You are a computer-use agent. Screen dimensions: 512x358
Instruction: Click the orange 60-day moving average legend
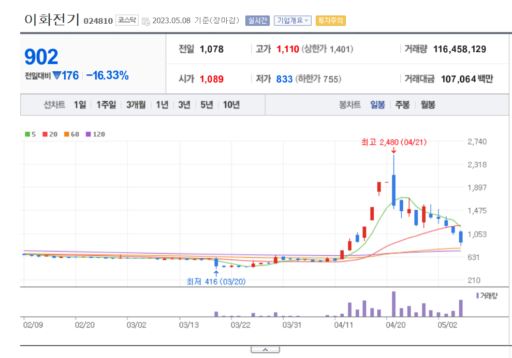(x=71, y=134)
